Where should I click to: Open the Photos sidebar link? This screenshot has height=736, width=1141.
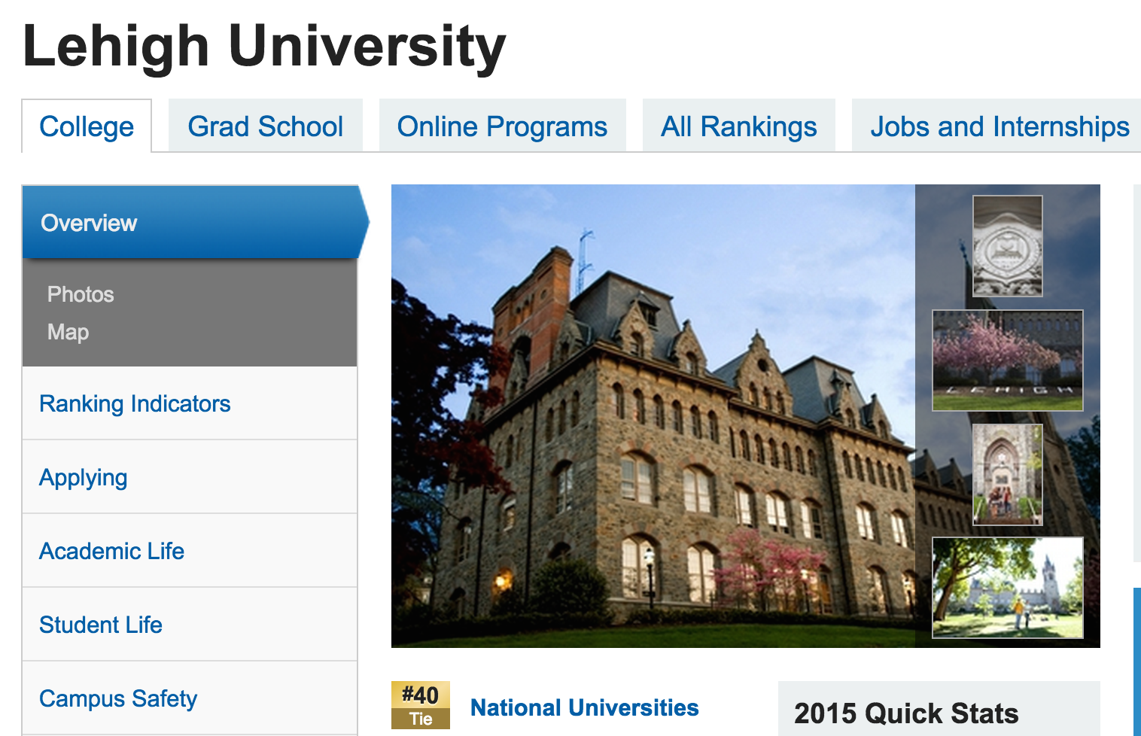pos(81,294)
